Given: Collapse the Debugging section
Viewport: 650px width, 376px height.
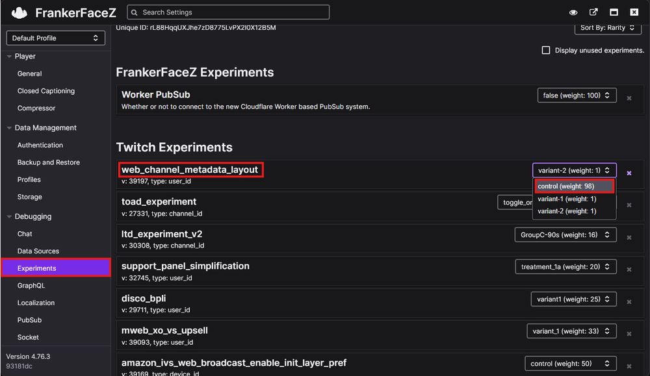Looking at the screenshot, I should tap(9, 216).
